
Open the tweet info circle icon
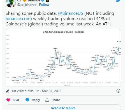pos(118,91)
